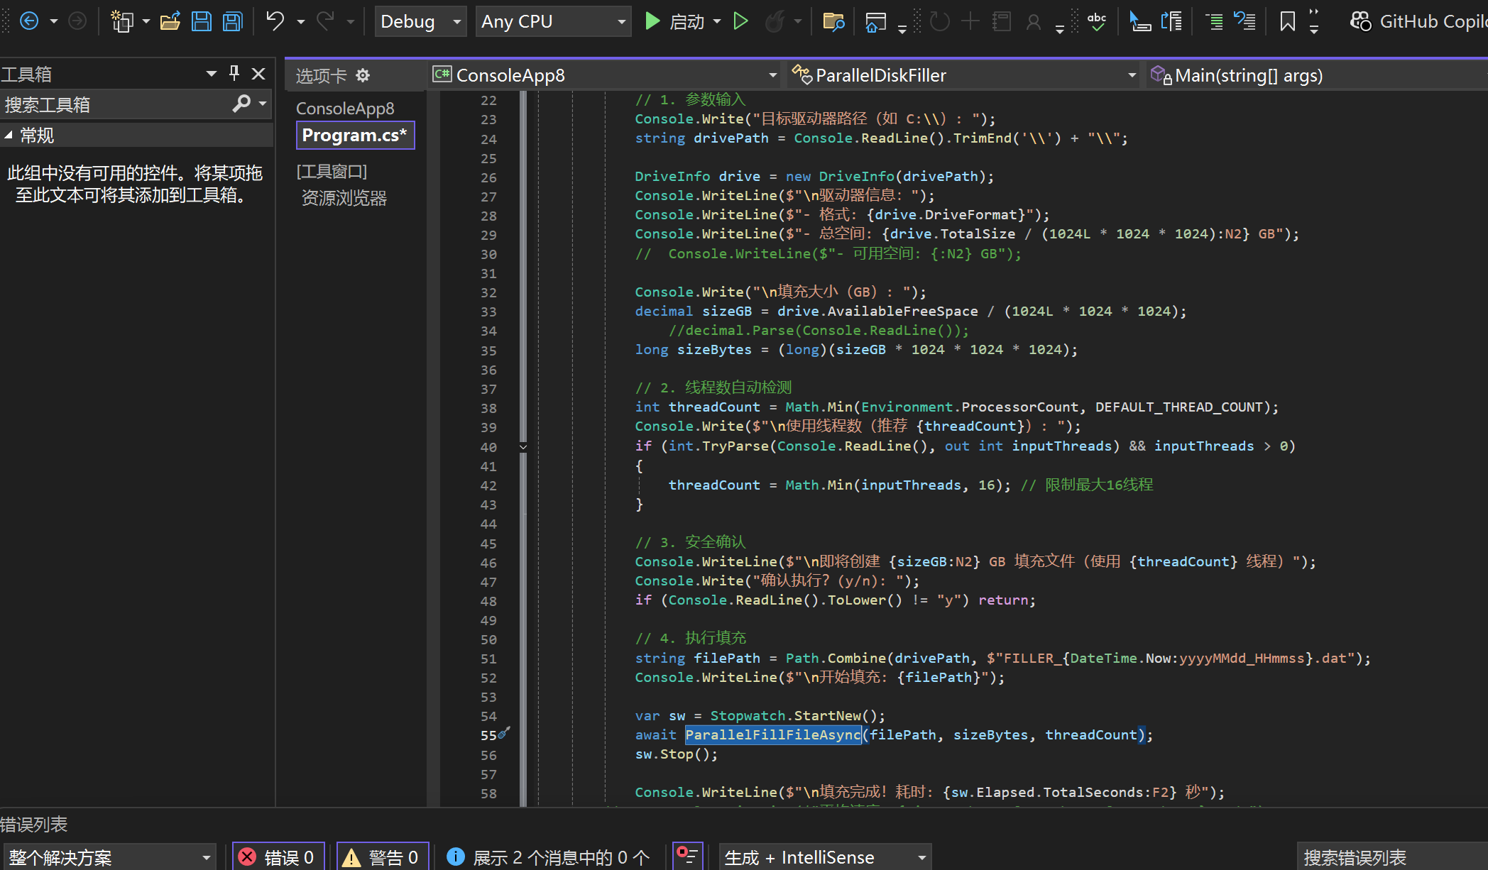Toggle pin on the toolbox panel
Screen dimensions: 1488x870
click(234, 73)
